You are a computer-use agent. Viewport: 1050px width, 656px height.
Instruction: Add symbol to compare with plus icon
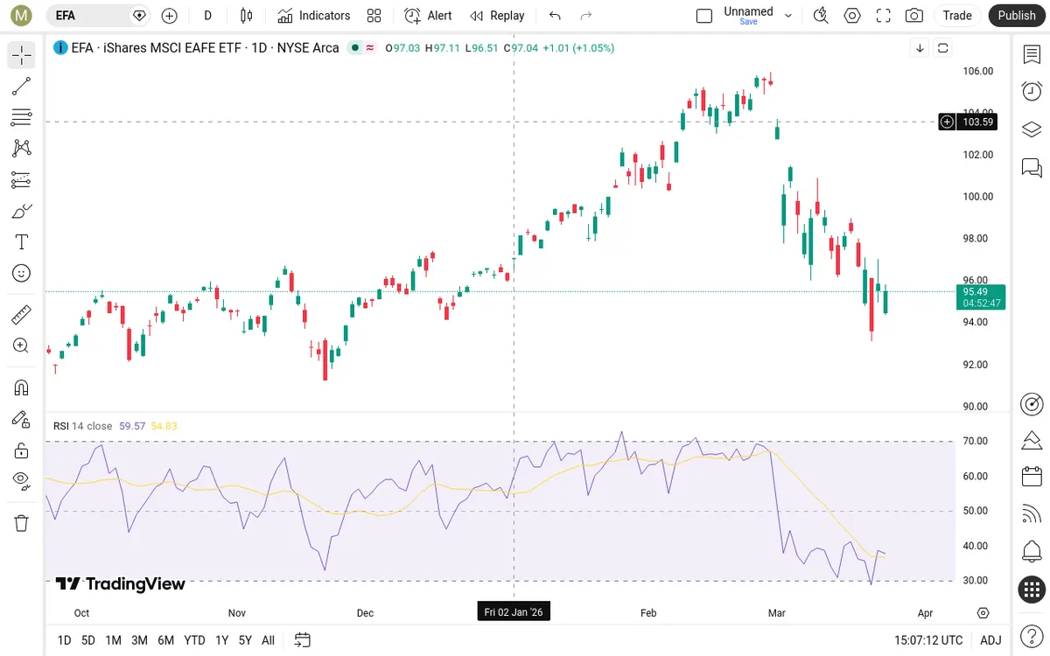[170, 15]
